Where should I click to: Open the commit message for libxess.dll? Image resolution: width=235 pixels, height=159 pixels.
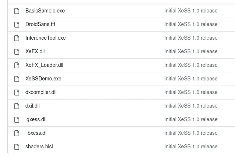tap(191, 133)
